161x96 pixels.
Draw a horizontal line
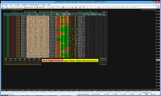(x=93, y=7)
